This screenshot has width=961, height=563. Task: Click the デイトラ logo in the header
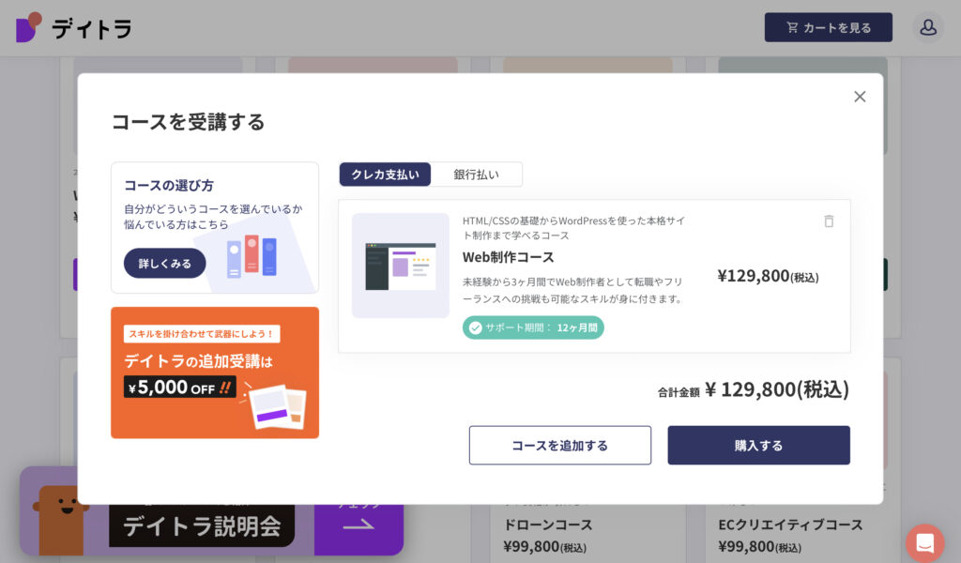click(x=73, y=27)
